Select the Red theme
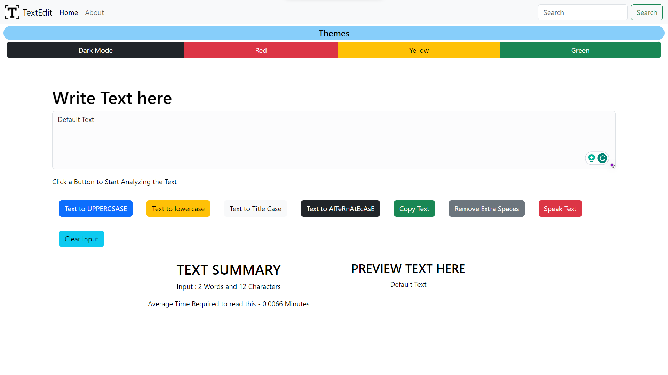 261,50
